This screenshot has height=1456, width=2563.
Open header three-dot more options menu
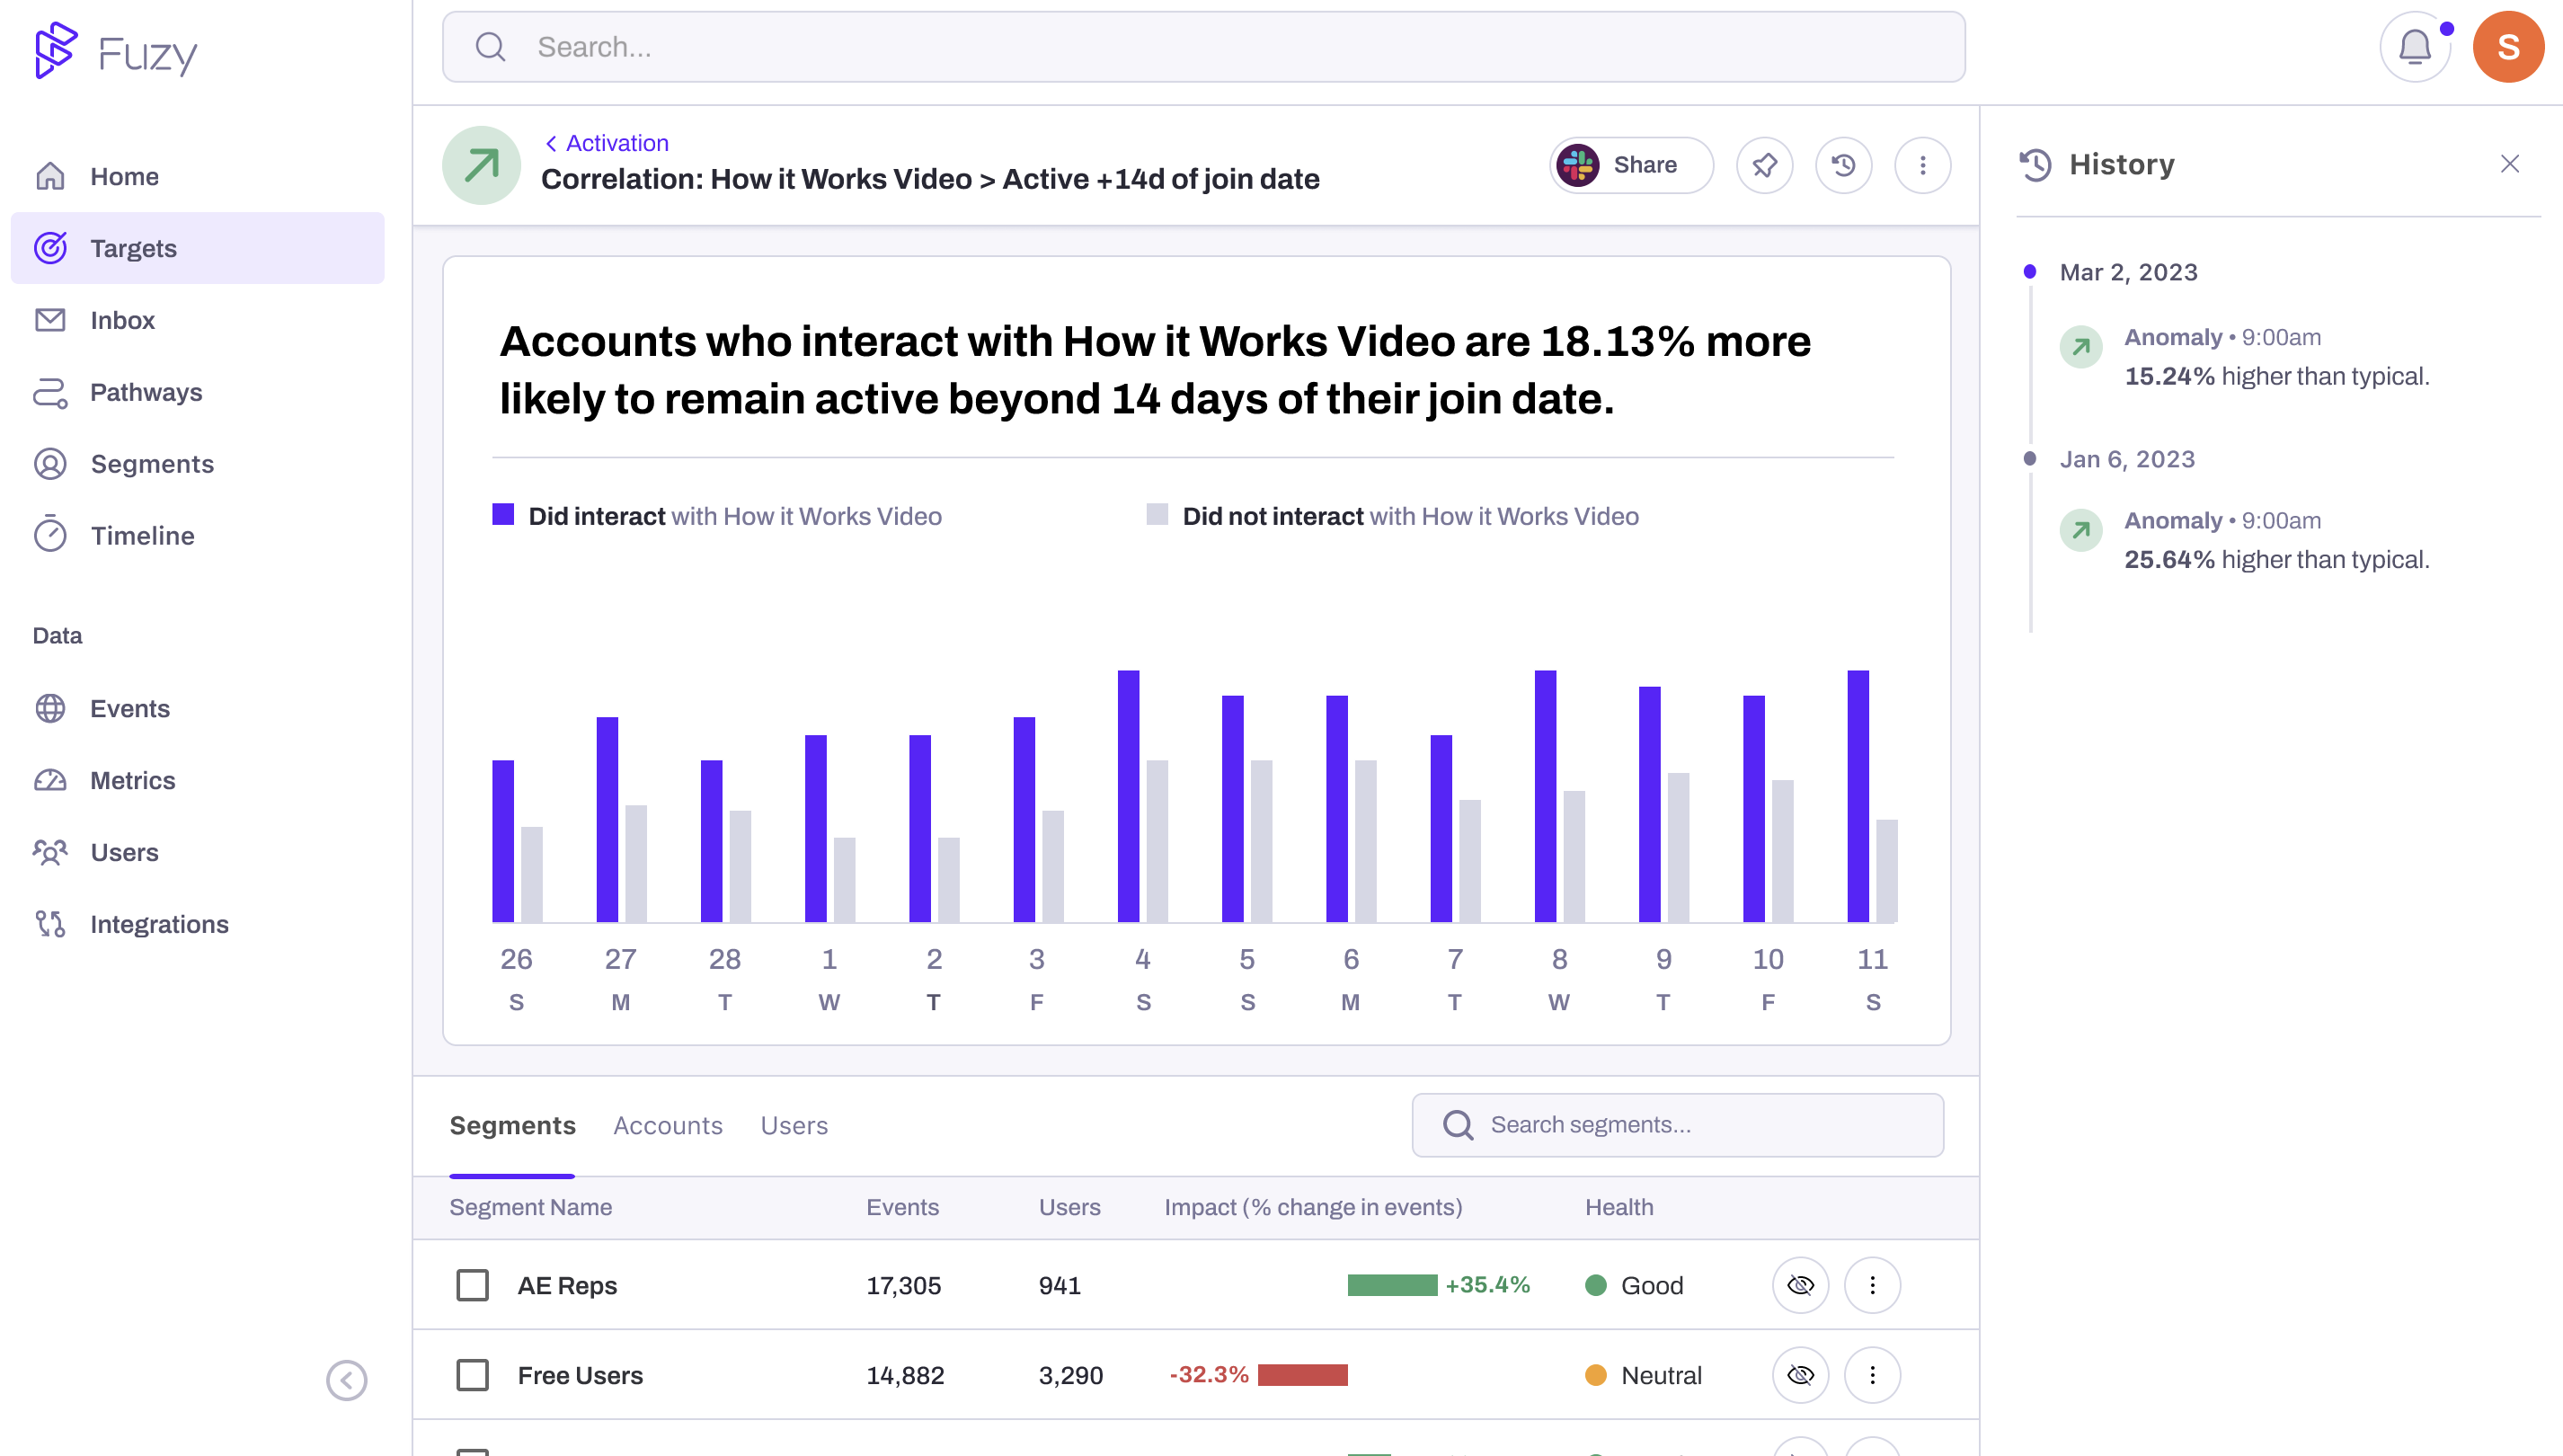(x=1922, y=165)
